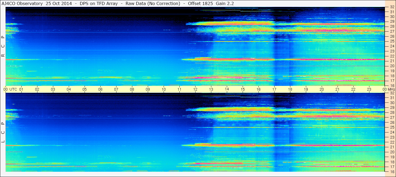Select RCP panel's 27 MHz frequency label
The image size is (396, 177).
click(x=392, y=31)
